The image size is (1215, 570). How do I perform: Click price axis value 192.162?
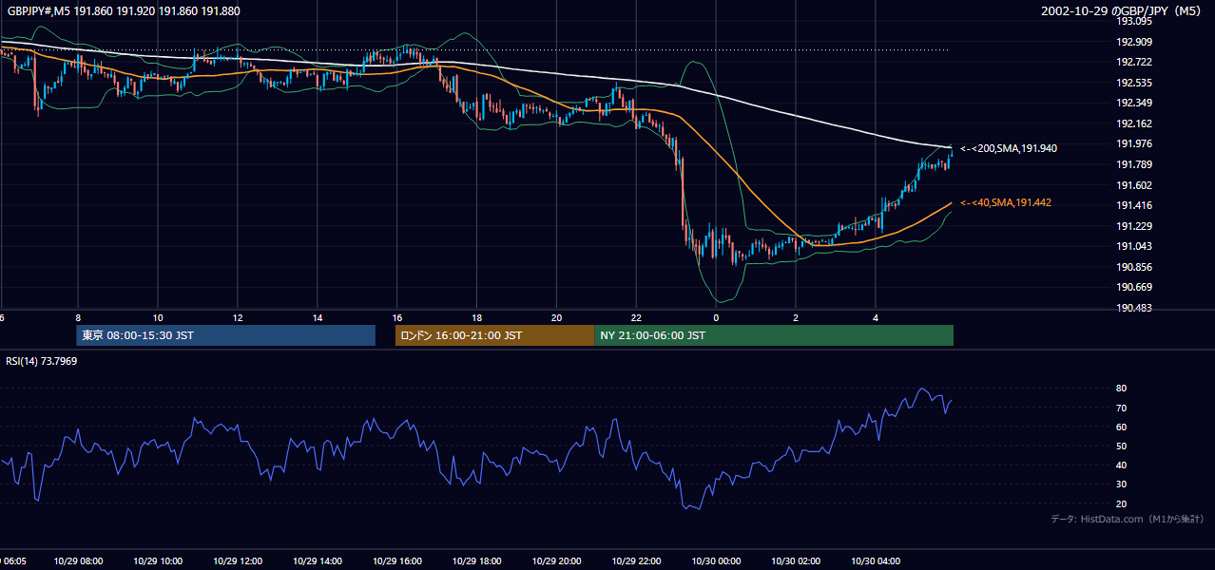click(x=1133, y=123)
